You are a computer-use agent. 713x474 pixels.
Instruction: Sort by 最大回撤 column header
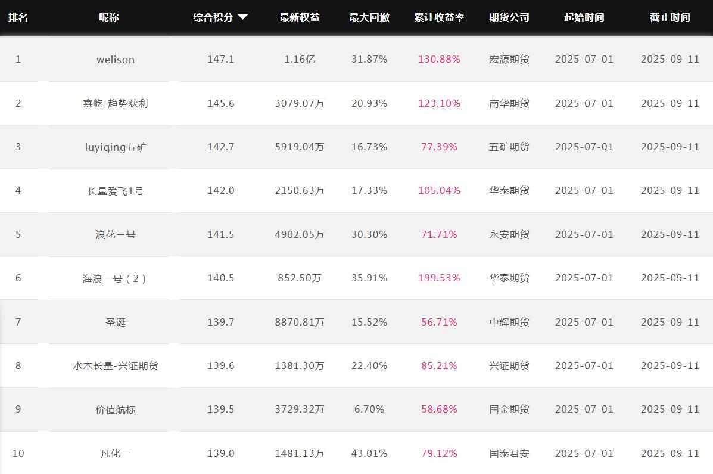369,17
